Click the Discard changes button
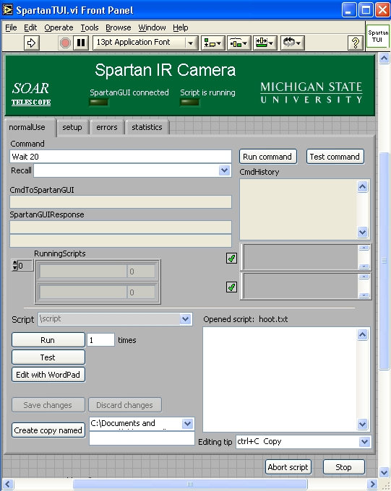Image resolution: width=391 pixels, height=491 pixels. coord(125,405)
